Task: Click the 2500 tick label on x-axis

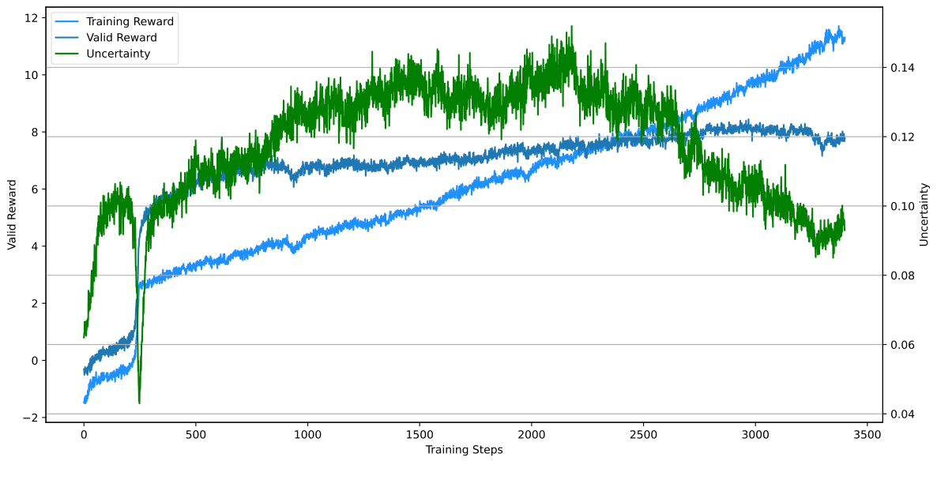Action: click(x=643, y=434)
